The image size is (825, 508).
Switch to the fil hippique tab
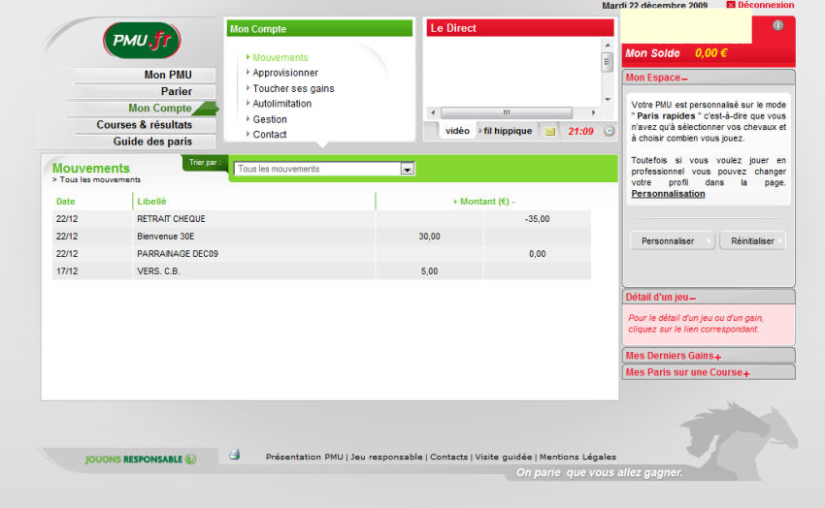click(x=507, y=131)
